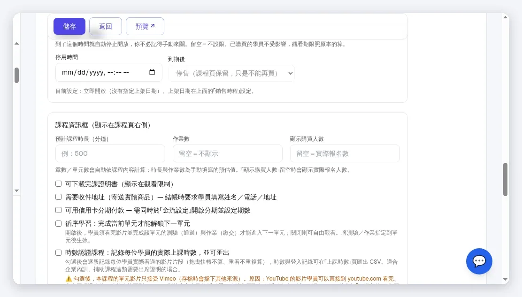Click the 預計課程時長 input field

[x=110, y=153]
